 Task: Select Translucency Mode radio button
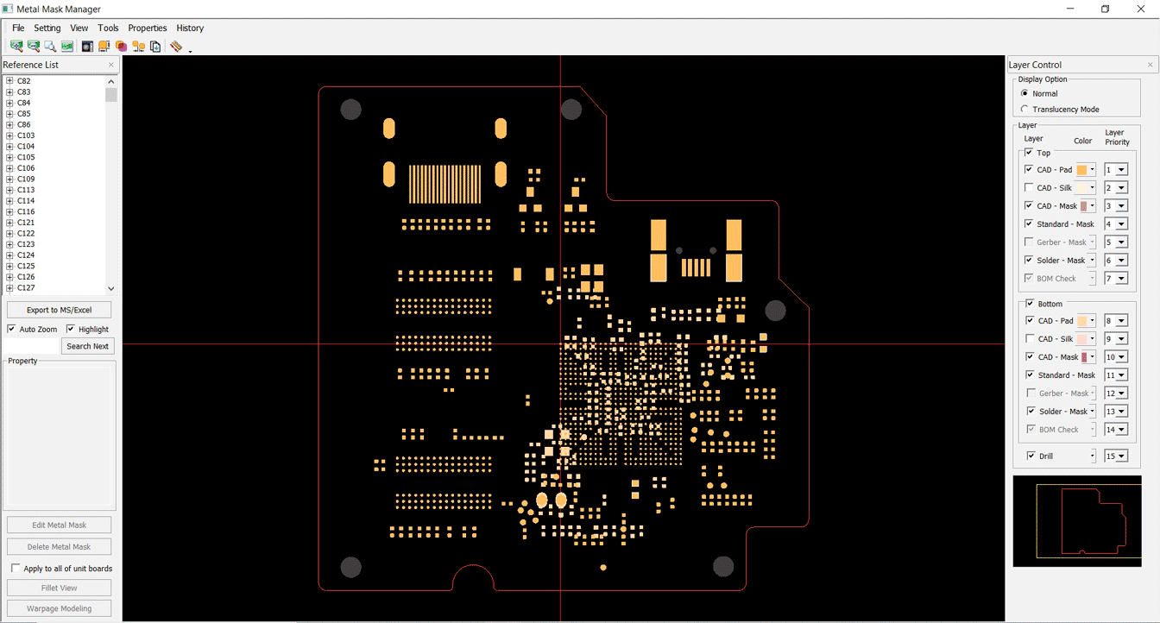1024,109
